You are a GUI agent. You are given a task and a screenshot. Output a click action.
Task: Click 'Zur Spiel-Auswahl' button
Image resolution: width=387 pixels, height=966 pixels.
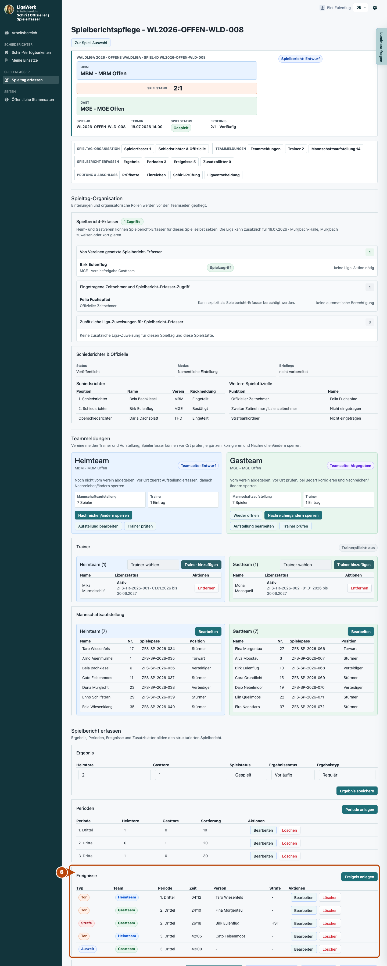[x=91, y=43]
